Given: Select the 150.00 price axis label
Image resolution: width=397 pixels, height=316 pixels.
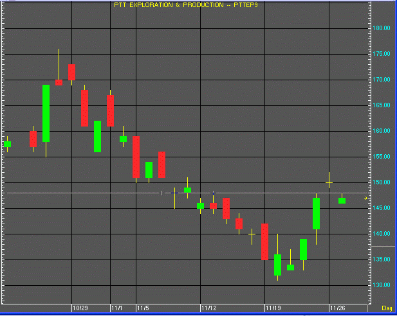Looking at the screenshot, I should click(382, 182).
